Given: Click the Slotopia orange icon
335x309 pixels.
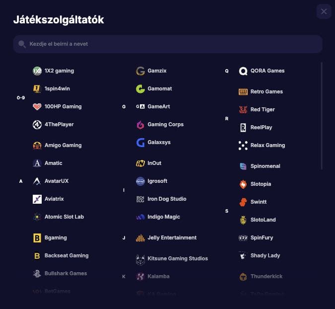Looking at the screenshot, I should [x=243, y=184].
